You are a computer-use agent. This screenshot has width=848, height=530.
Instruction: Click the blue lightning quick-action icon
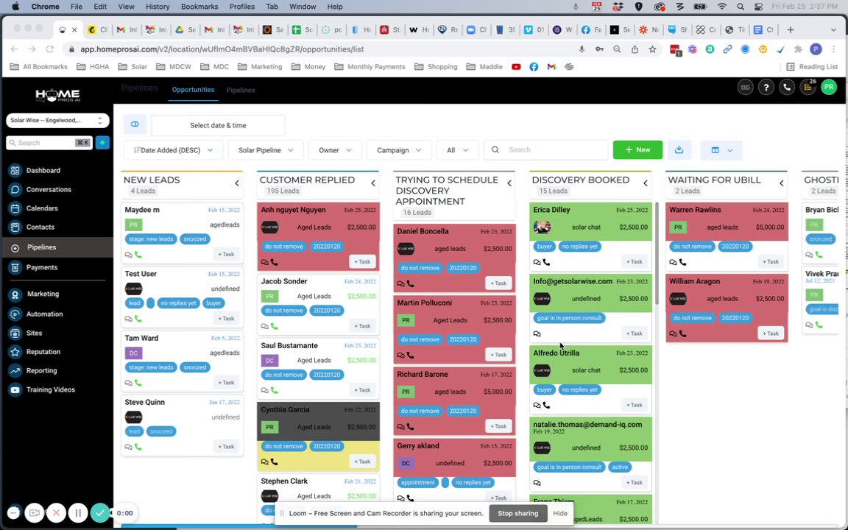click(x=102, y=143)
